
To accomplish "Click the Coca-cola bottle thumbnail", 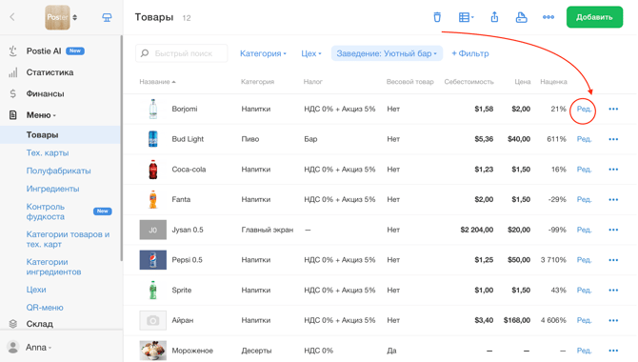I will click(x=153, y=170).
